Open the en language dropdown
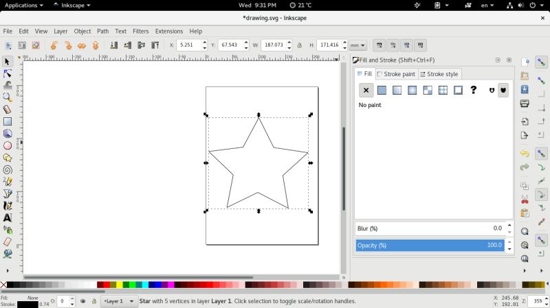Image resolution: width=550 pixels, height=308 pixels. (x=487, y=5)
